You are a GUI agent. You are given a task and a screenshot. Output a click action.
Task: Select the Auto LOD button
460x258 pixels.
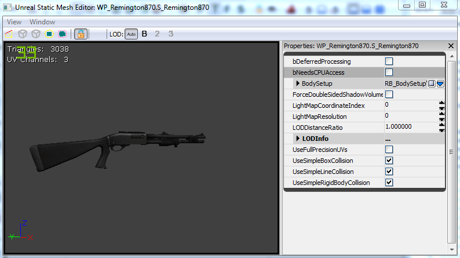pyautogui.click(x=131, y=34)
